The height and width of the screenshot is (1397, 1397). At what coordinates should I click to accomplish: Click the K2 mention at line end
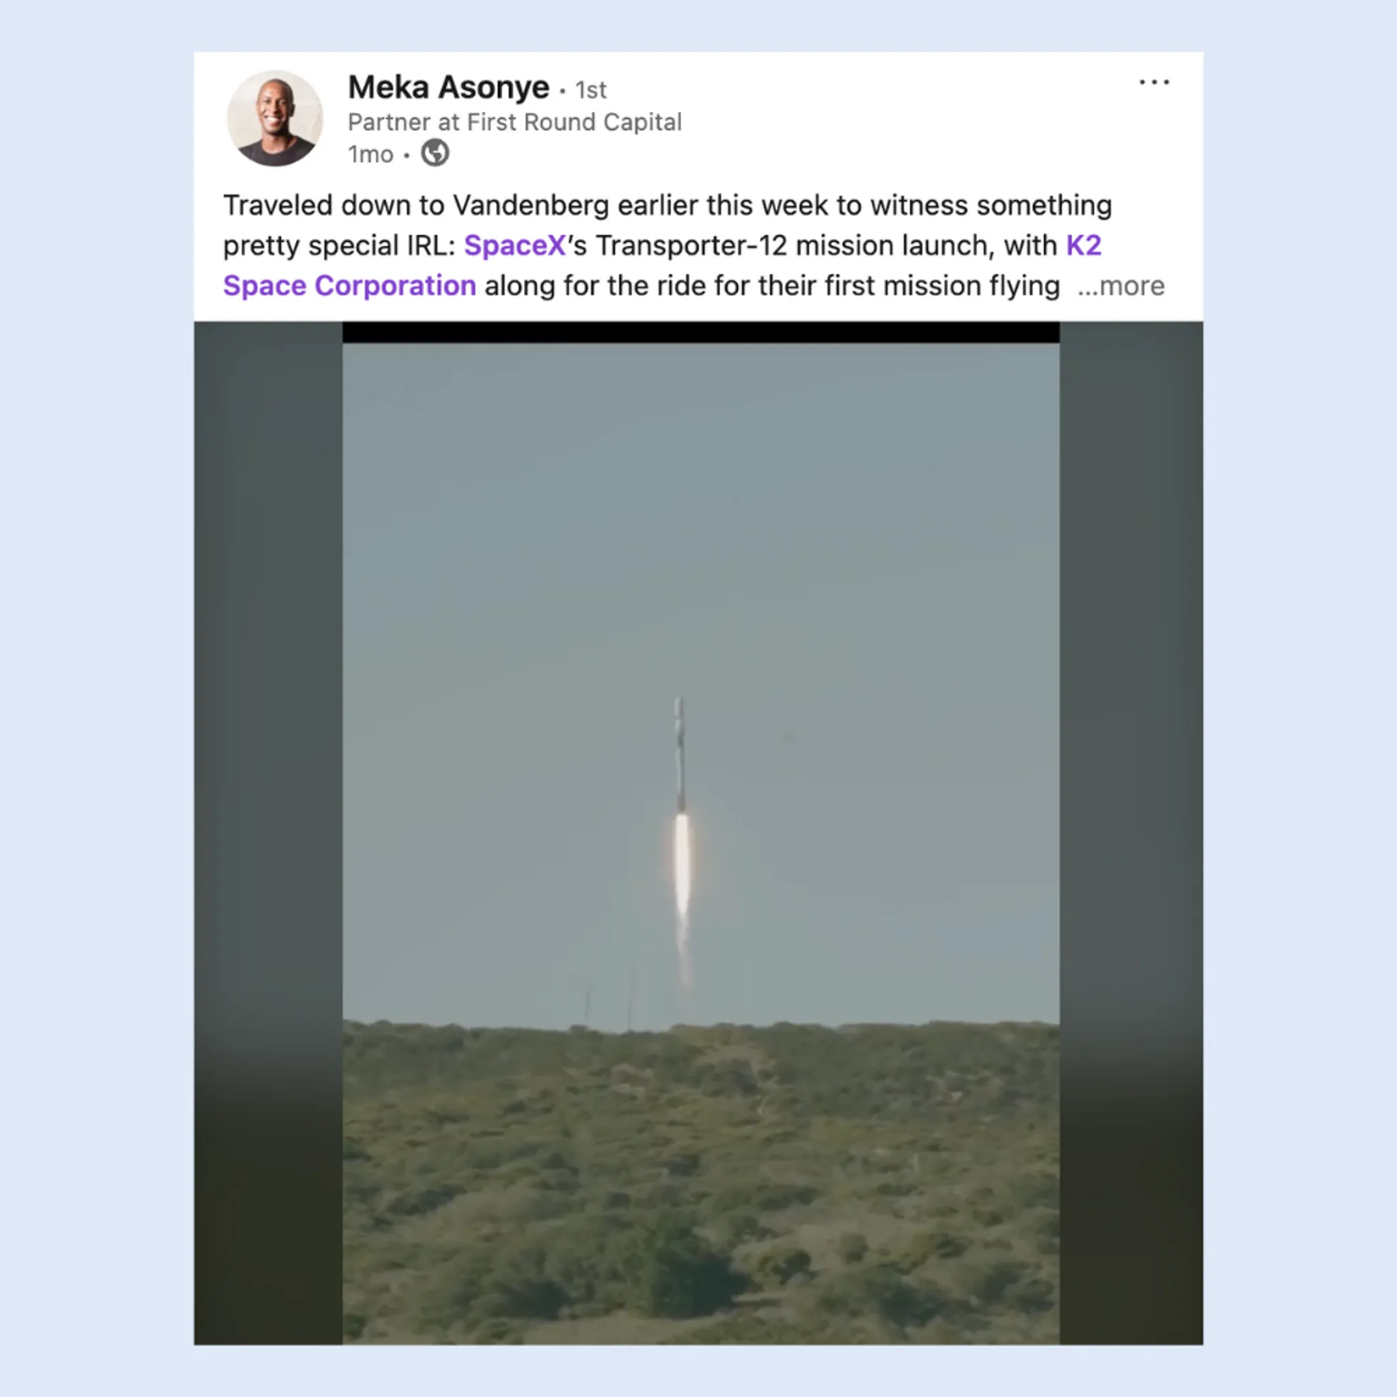[x=1083, y=246]
